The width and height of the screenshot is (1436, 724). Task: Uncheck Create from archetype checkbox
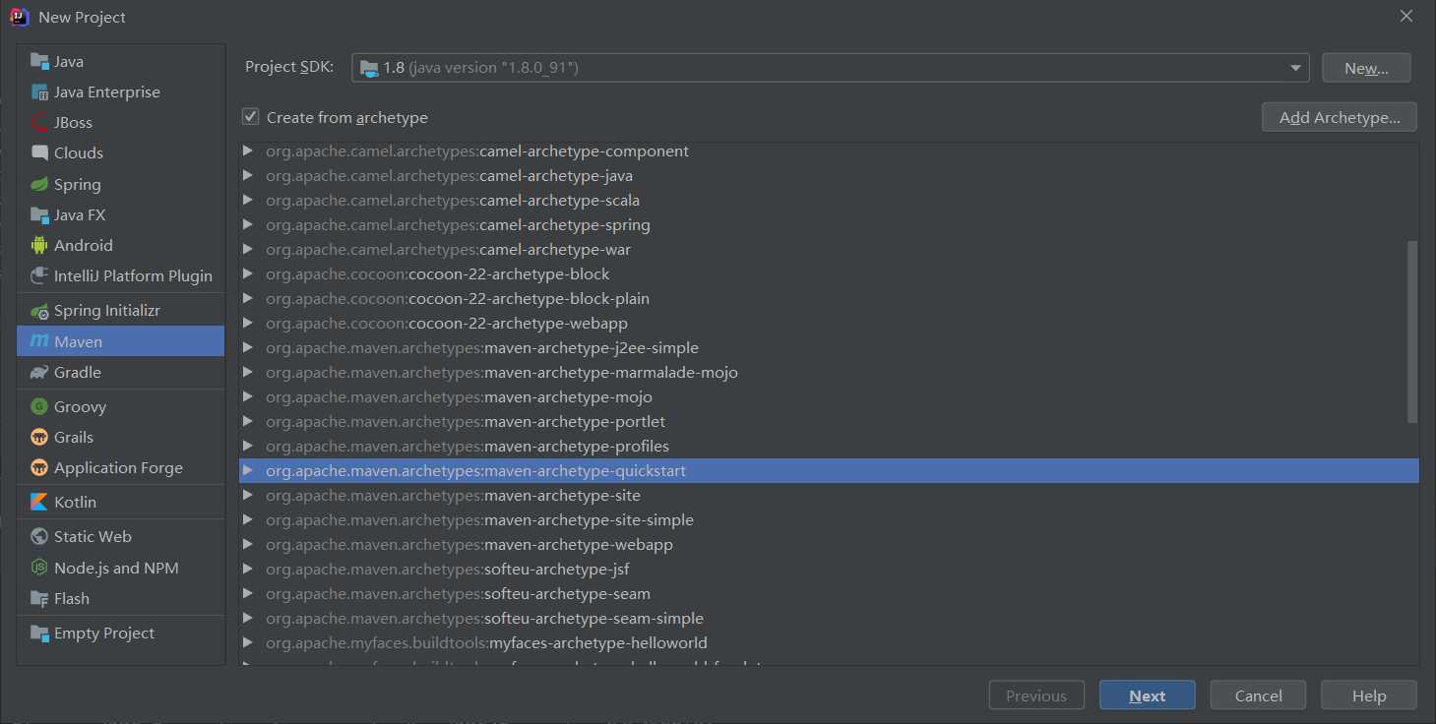coord(251,117)
